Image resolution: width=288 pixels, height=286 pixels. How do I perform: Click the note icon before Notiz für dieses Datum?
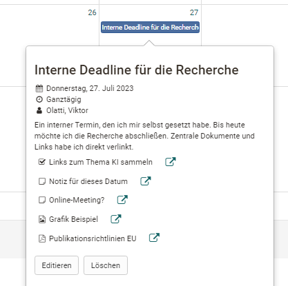pos(42,181)
